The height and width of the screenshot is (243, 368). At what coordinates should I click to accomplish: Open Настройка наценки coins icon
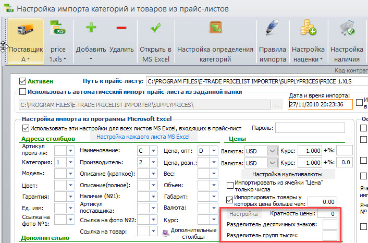308,28
